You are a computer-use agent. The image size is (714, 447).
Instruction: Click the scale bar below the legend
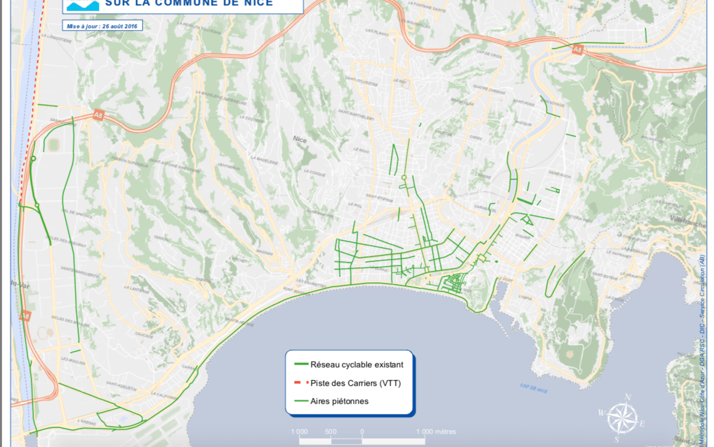362,441
